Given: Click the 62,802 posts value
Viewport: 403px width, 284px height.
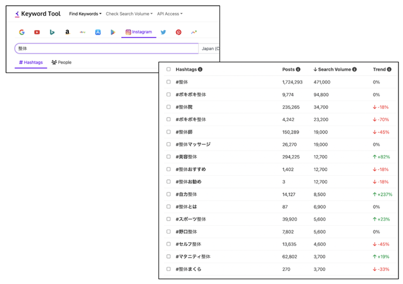Looking at the screenshot, I should pyautogui.click(x=289, y=257).
